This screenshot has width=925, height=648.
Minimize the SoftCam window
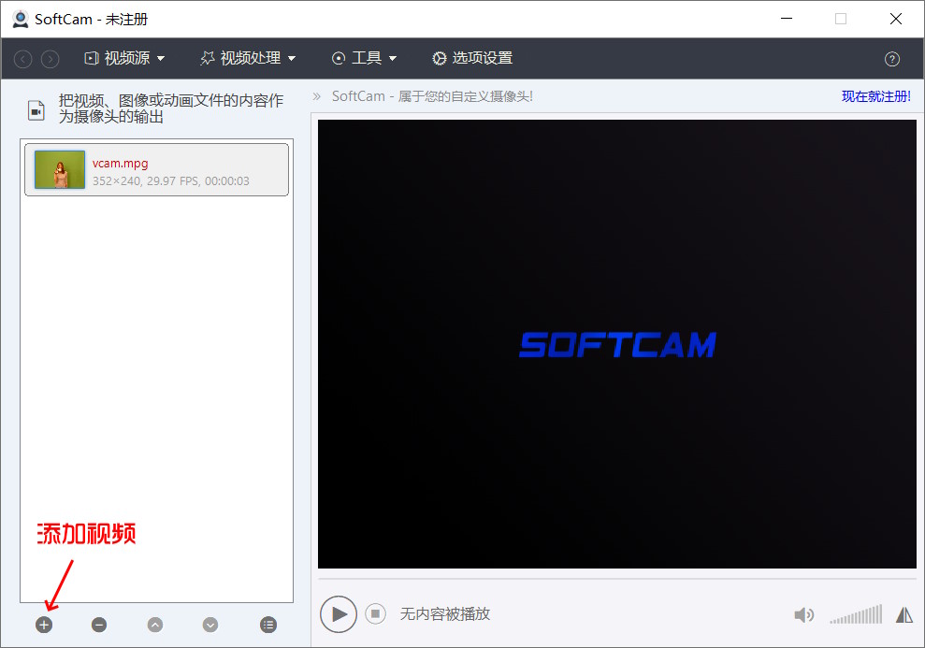click(787, 19)
